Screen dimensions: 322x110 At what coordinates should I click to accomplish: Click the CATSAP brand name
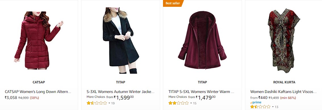point(39,82)
